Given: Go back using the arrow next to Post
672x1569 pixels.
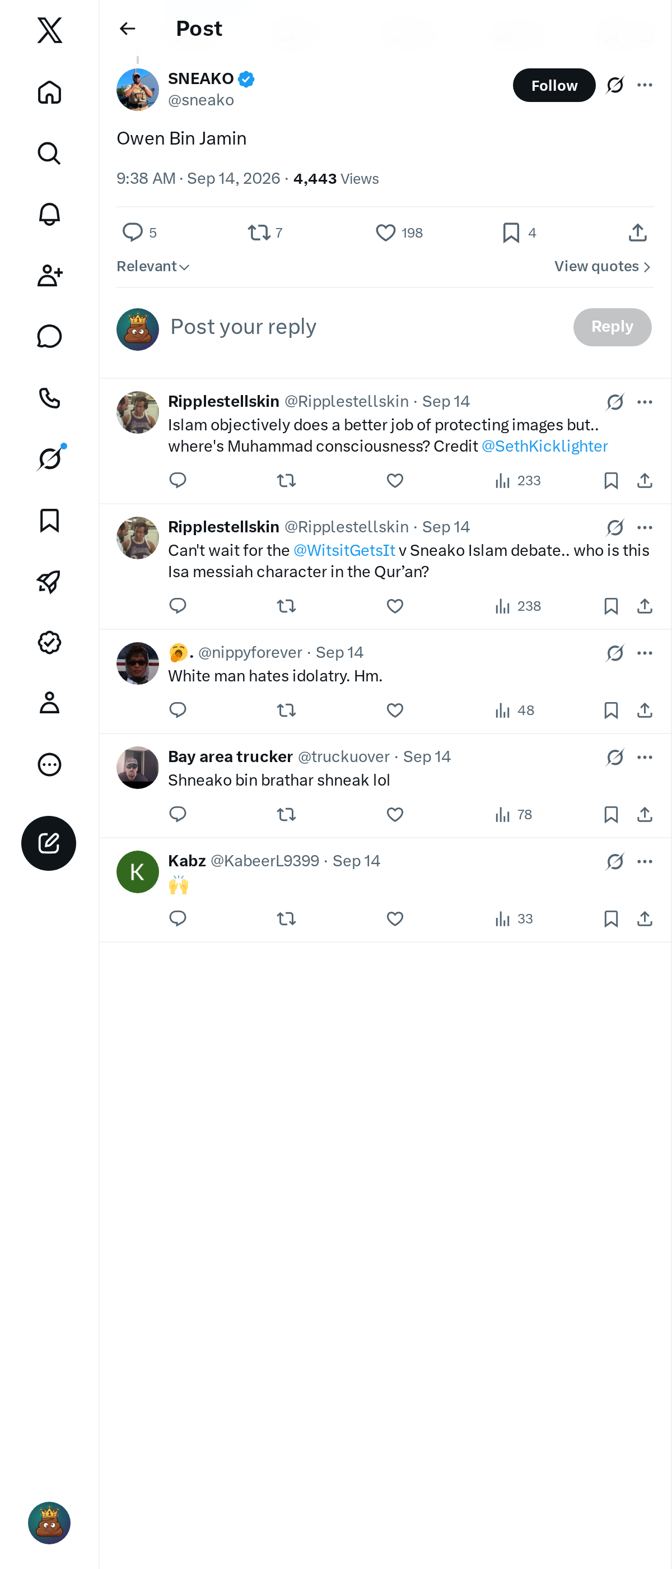Looking at the screenshot, I should pos(127,29).
